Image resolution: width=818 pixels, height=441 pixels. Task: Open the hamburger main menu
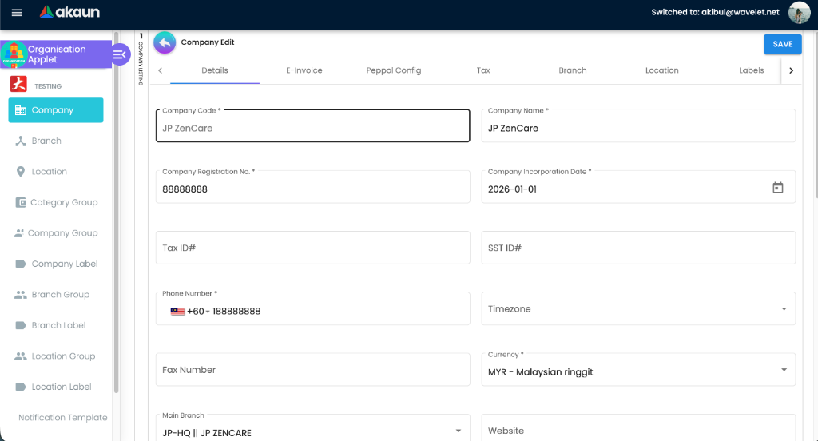pyautogui.click(x=17, y=13)
